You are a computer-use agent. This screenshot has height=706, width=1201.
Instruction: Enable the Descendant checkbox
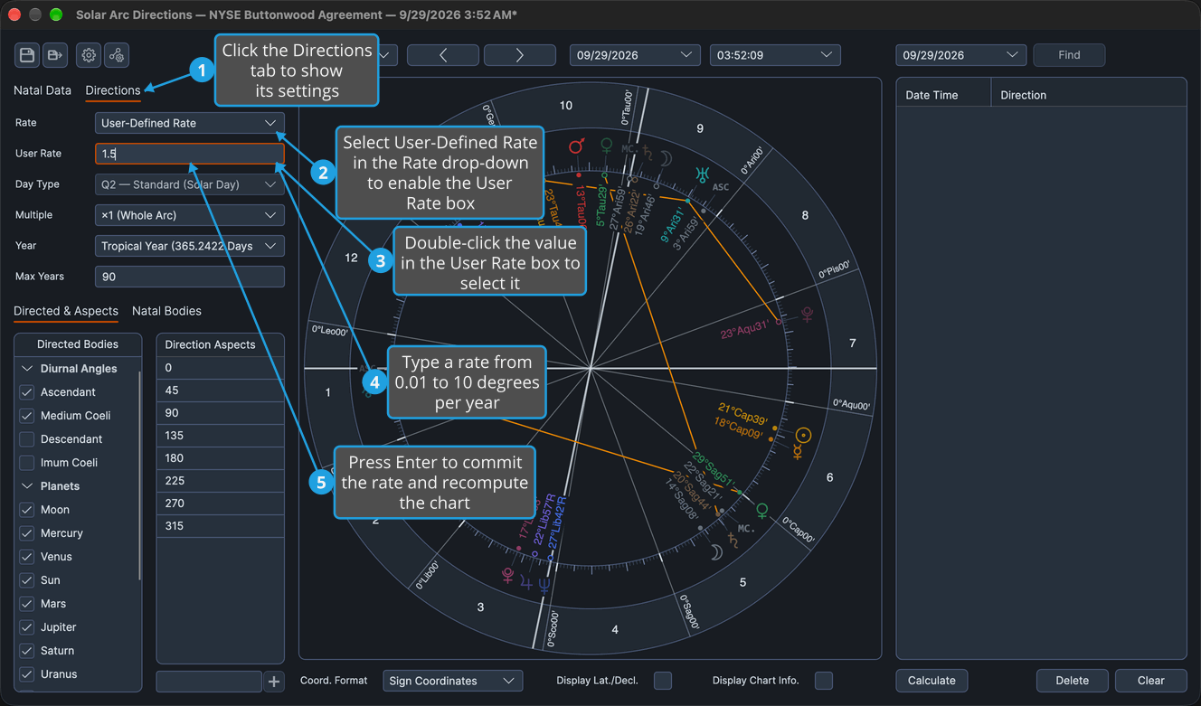tap(27, 439)
